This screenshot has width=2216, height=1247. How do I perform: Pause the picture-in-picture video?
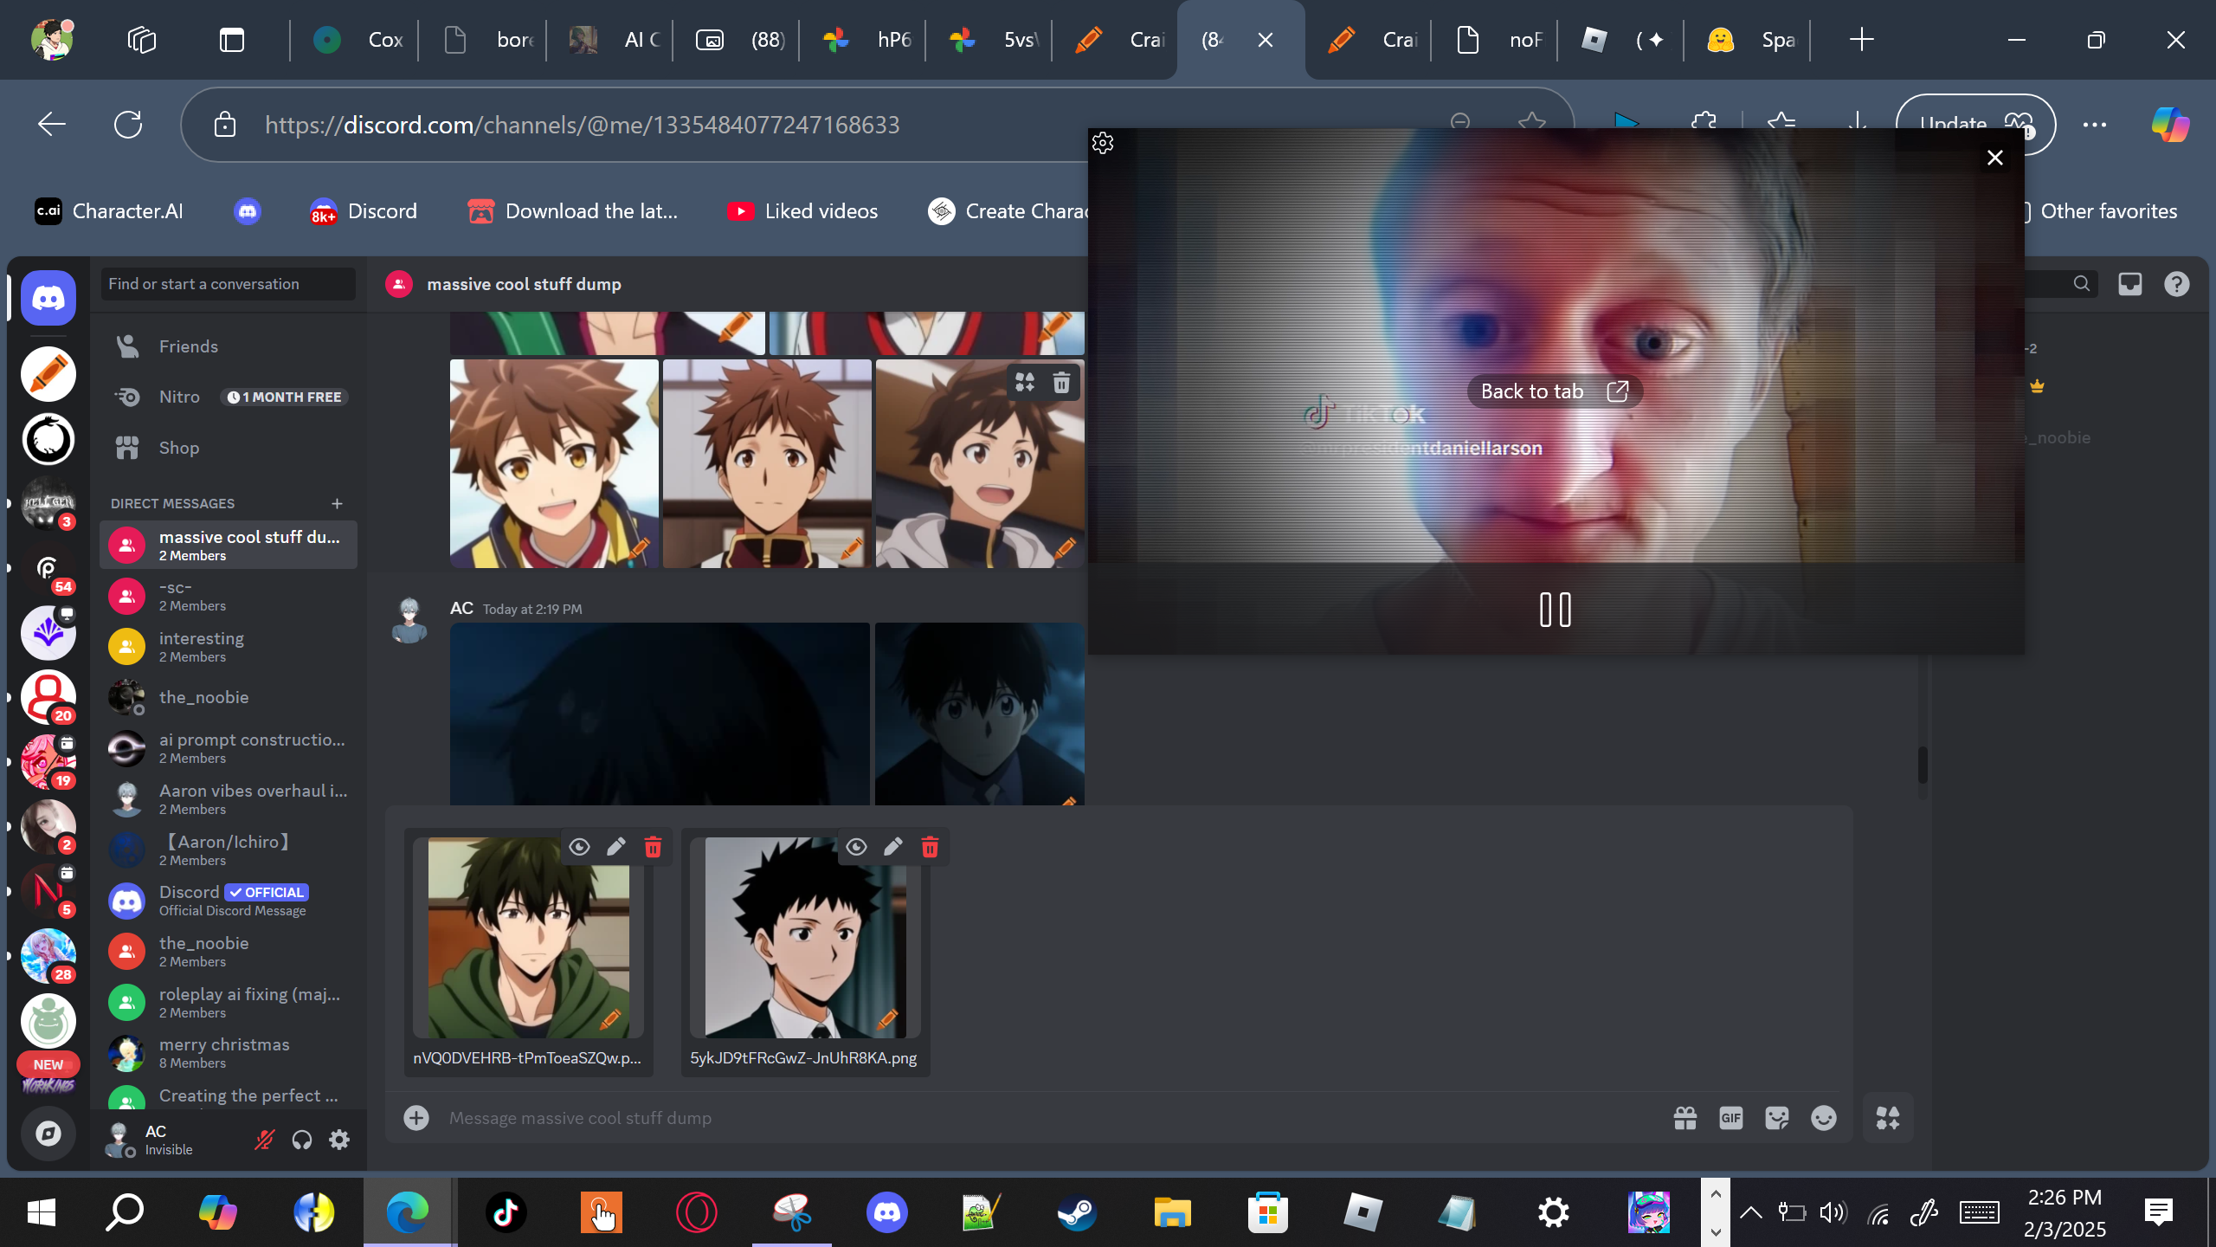pyautogui.click(x=1556, y=610)
